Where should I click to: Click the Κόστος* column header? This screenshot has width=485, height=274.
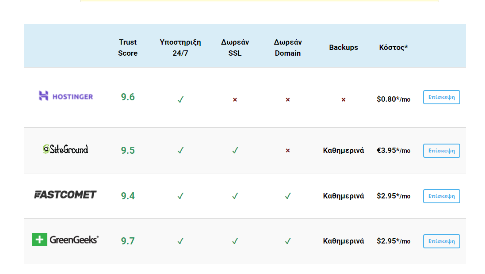(393, 47)
